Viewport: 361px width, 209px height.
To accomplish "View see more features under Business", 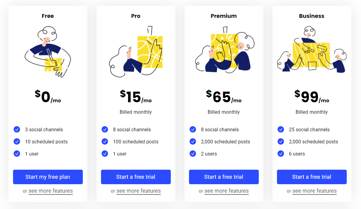I will tap(315, 191).
